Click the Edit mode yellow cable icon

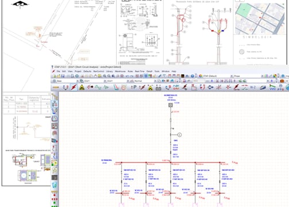(56, 87)
